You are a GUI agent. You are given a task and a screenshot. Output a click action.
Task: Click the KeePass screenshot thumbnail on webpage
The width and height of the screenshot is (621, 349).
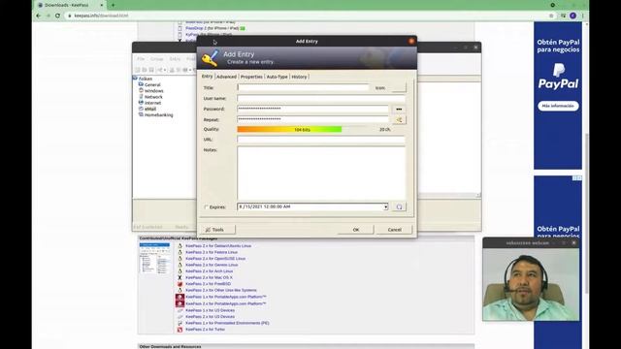tap(154, 258)
